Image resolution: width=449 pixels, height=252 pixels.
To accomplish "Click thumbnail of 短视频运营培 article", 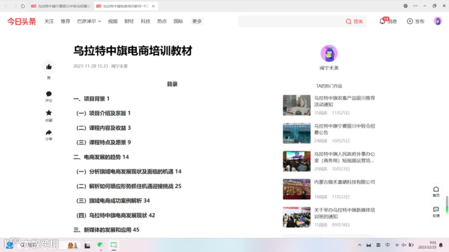I will tap(297, 161).
